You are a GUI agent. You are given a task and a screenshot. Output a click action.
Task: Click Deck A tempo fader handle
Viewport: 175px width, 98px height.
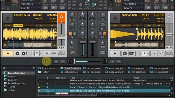(x=62, y=38)
